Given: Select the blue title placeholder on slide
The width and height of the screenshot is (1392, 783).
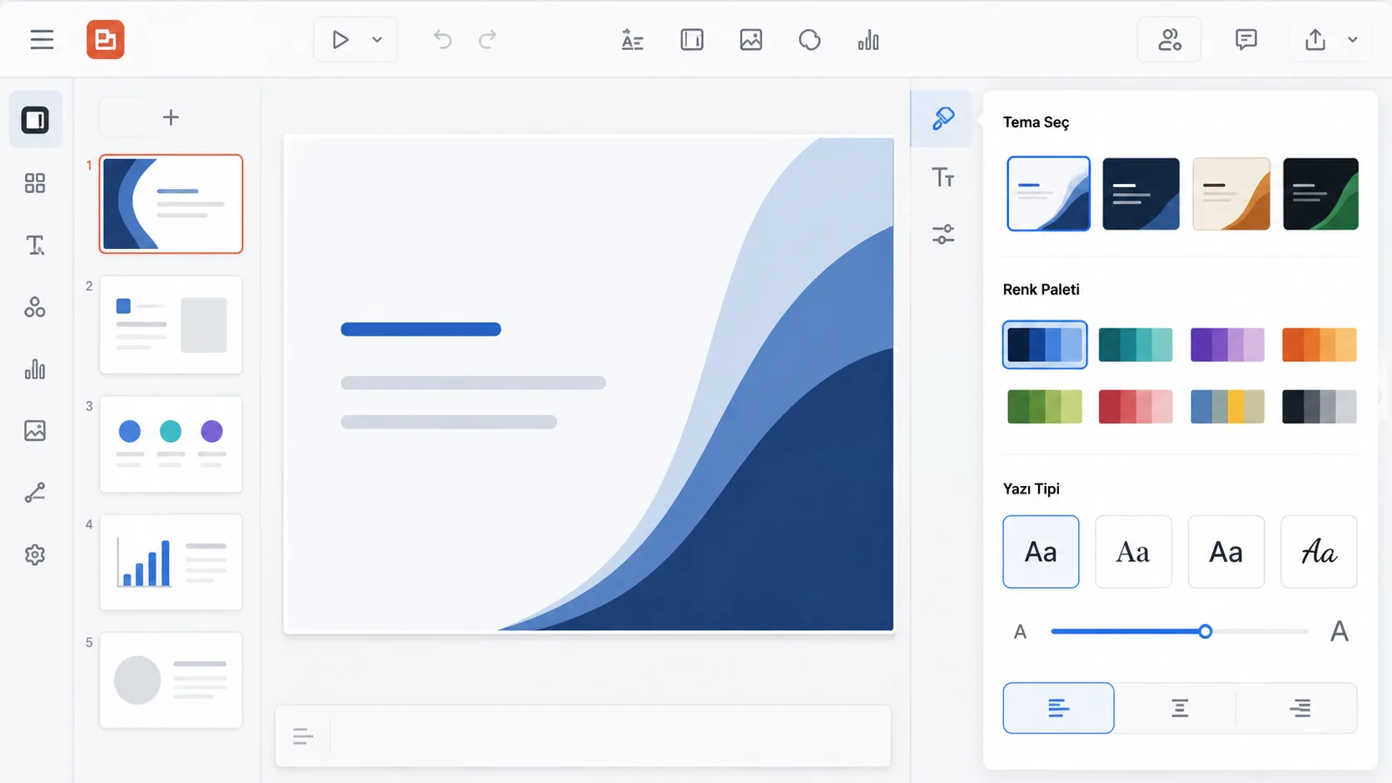Looking at the screenshot, I should 421,330.
